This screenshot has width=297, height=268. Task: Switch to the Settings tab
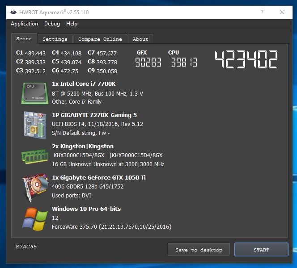55,39
